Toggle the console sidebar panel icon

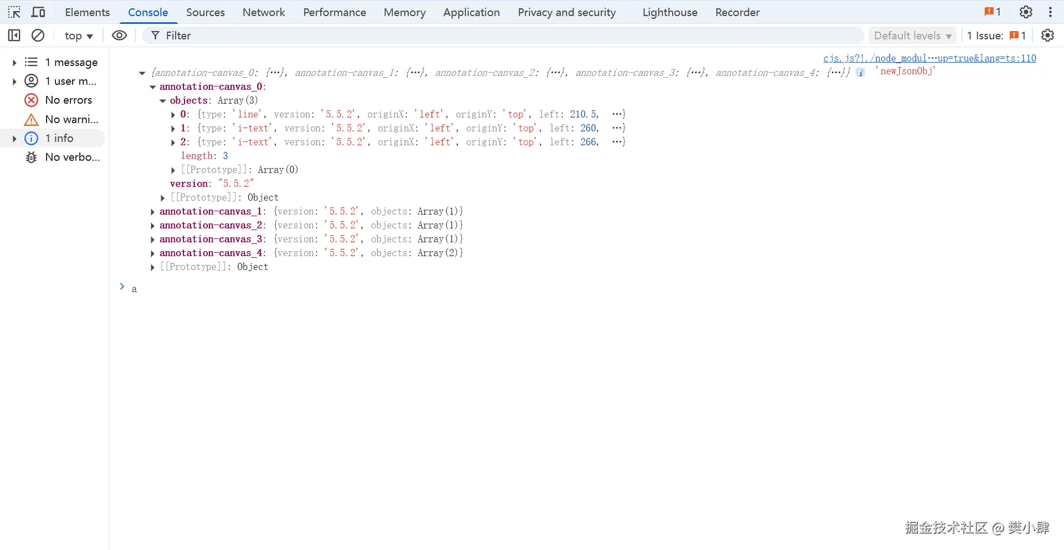click(14, 35)
